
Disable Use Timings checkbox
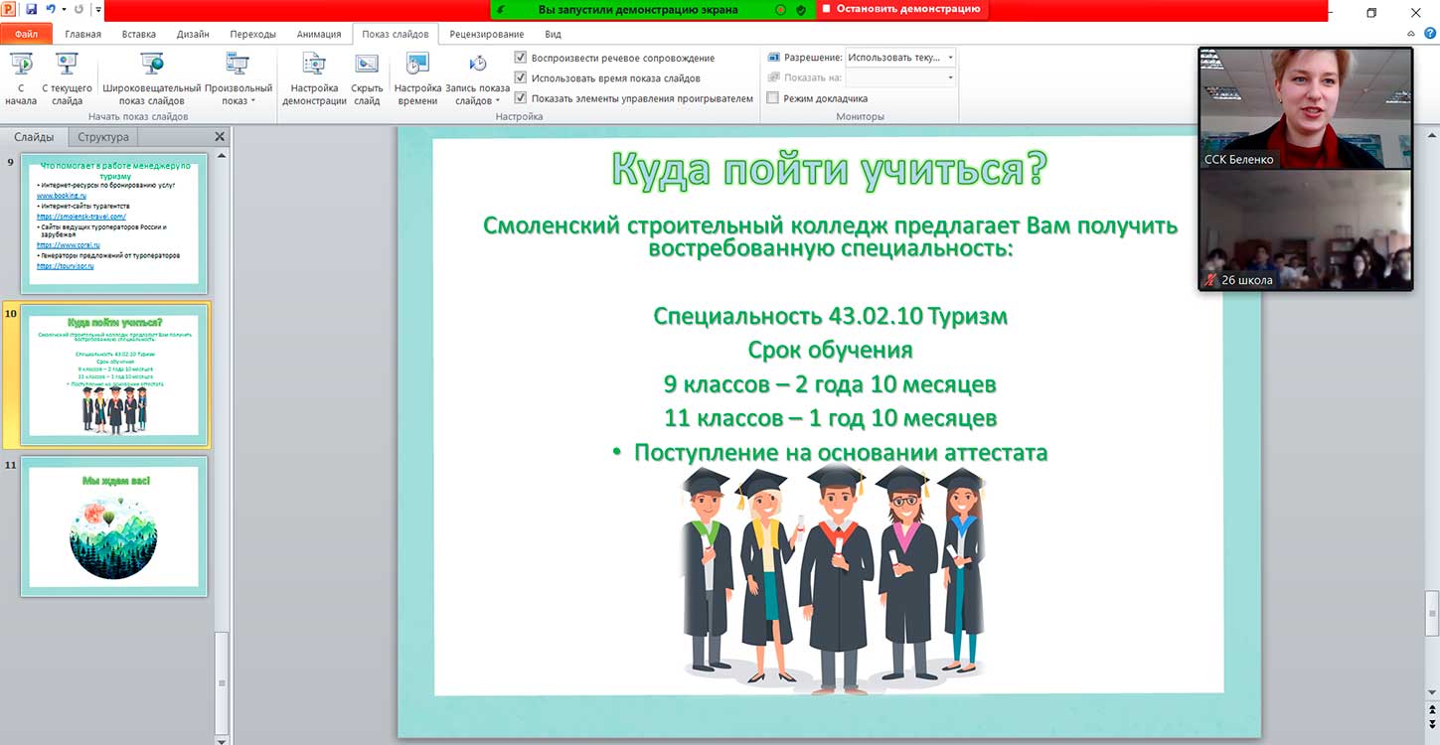(521, 78)
